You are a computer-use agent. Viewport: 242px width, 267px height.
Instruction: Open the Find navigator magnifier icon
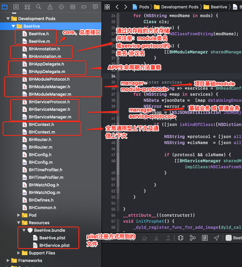click(x=39, y=7)
